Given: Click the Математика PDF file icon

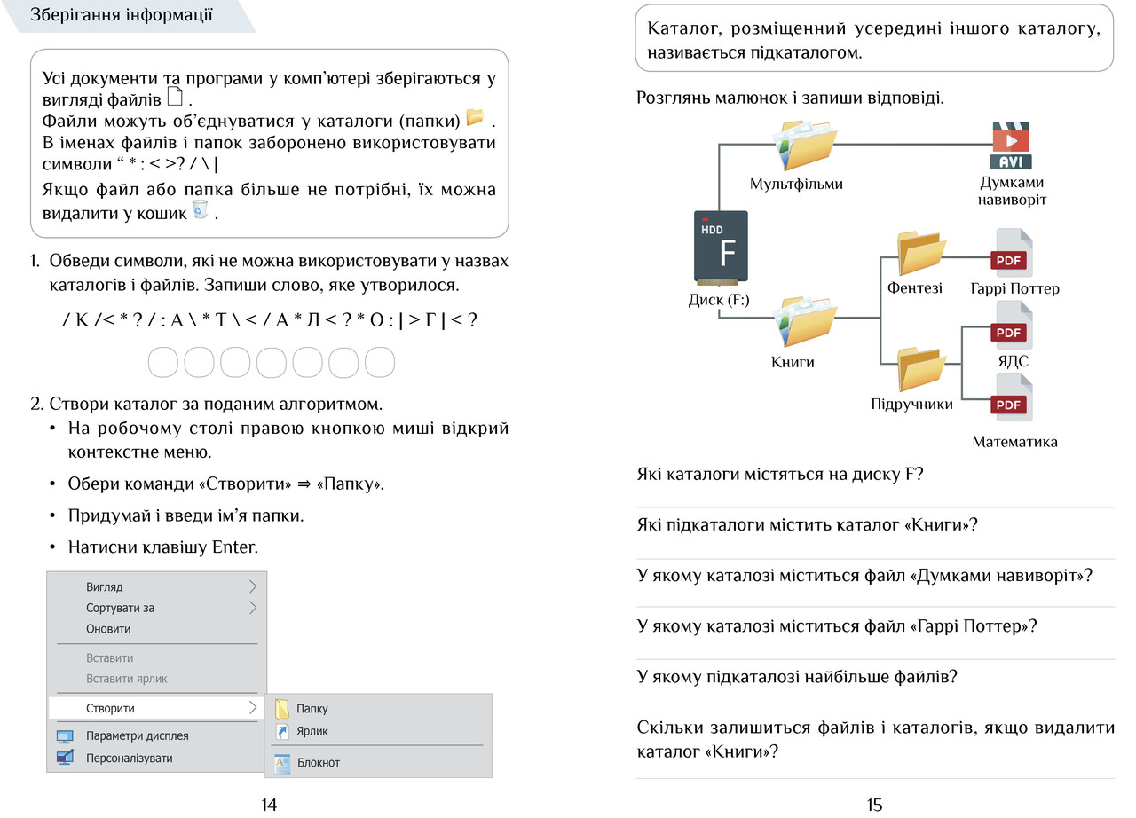Looking at the screenshot, I should (x=1010, y=398).
